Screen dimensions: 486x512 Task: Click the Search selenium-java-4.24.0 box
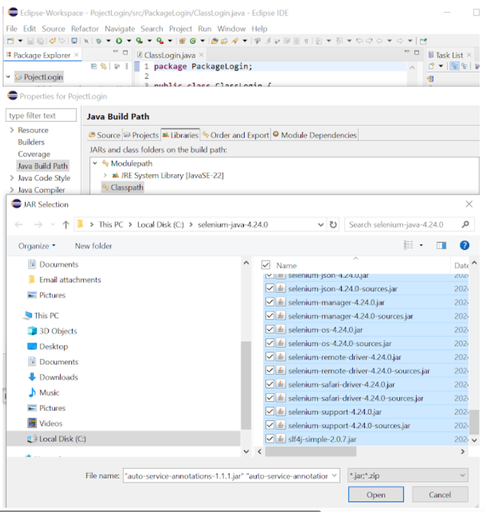tap(409, 224)
